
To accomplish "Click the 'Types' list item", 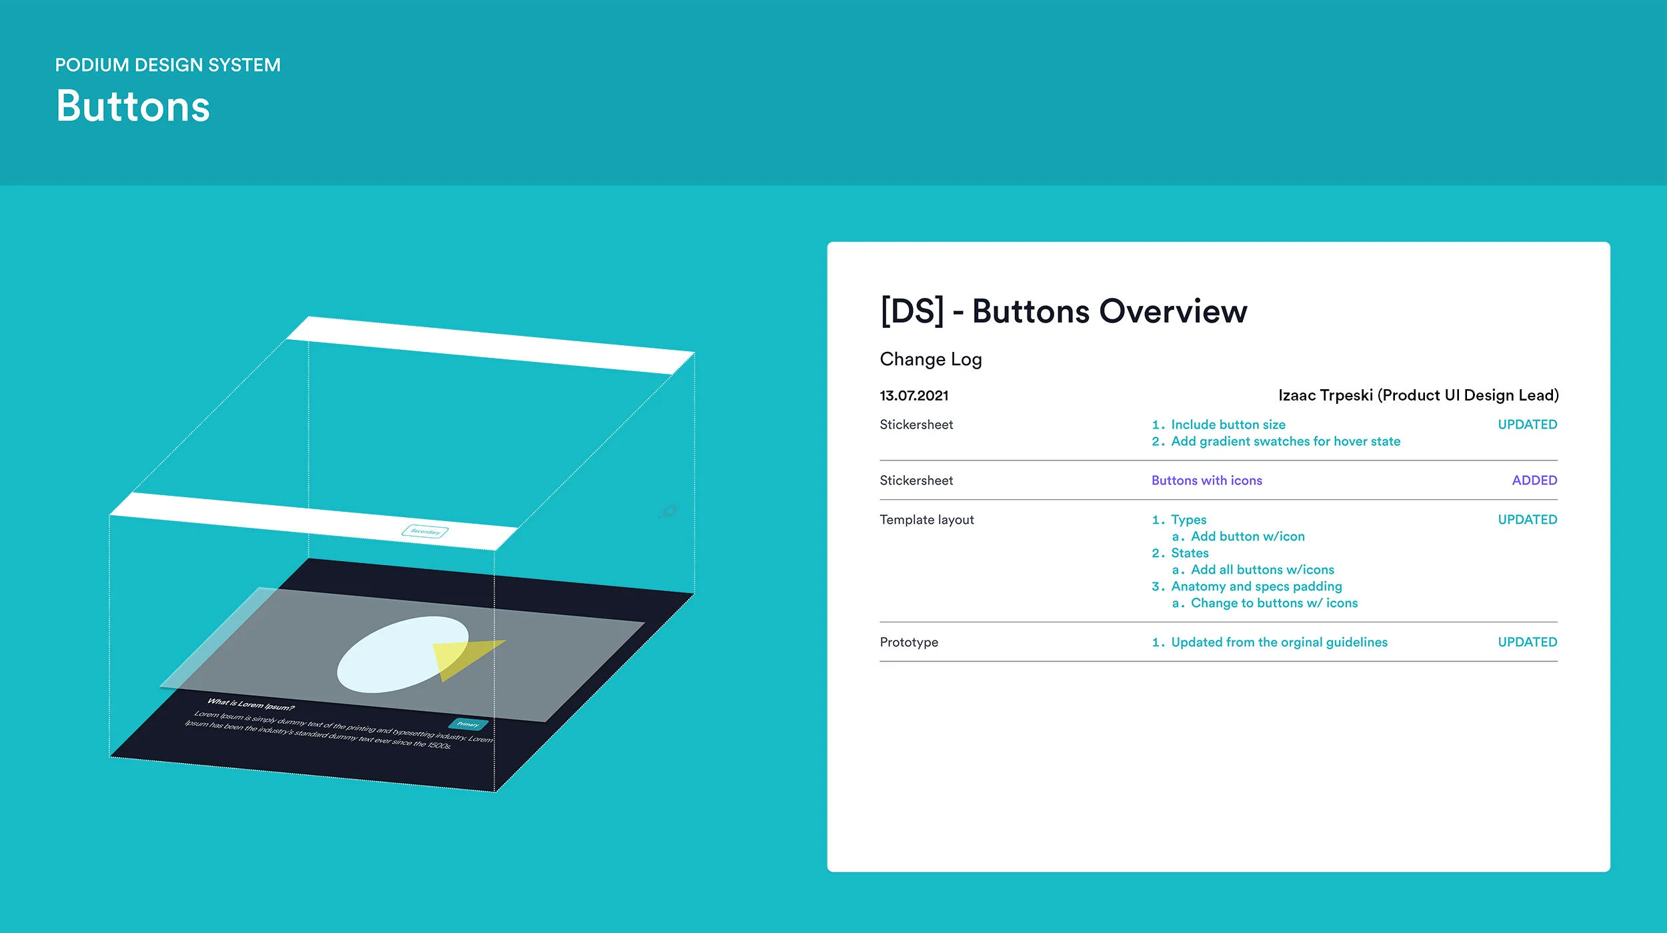I will (1188, 520).
